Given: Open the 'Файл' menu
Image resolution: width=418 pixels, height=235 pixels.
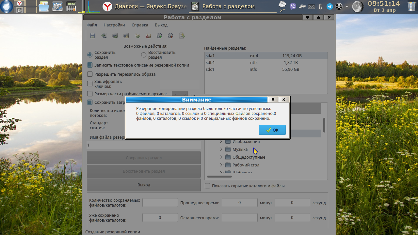Looking at the screenshot, I should coord(92,25).
